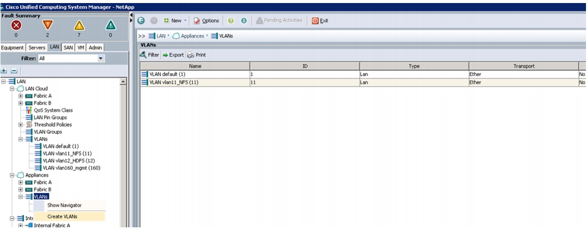The image size is (587, 244).
Task: Expand the Internal Fabric A node
Action: 21,225
